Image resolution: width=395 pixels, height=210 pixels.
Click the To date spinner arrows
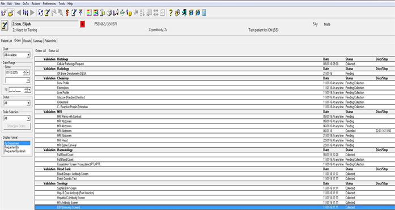click(x=26, y=90)
